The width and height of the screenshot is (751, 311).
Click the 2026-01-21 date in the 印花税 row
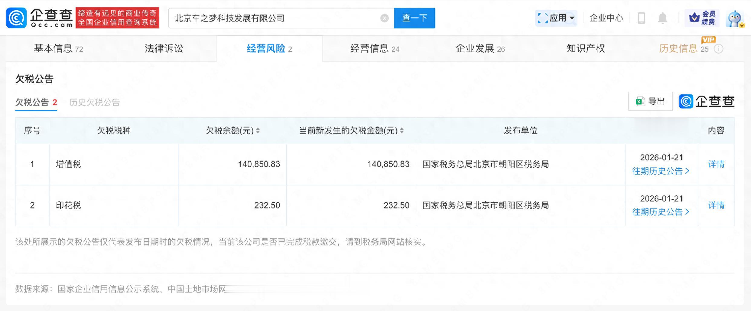[x=662, y=199]
